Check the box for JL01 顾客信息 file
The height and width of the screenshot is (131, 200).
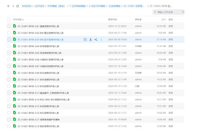pos(9,26)
